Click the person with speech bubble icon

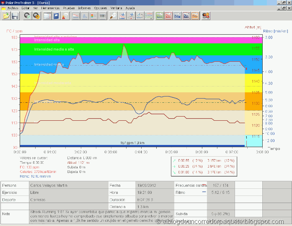coord(65,16)
